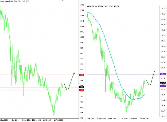
Task: Select the upper red horizontal line on Dow chart
Action: pyautogui.click(x=39, y=75)
